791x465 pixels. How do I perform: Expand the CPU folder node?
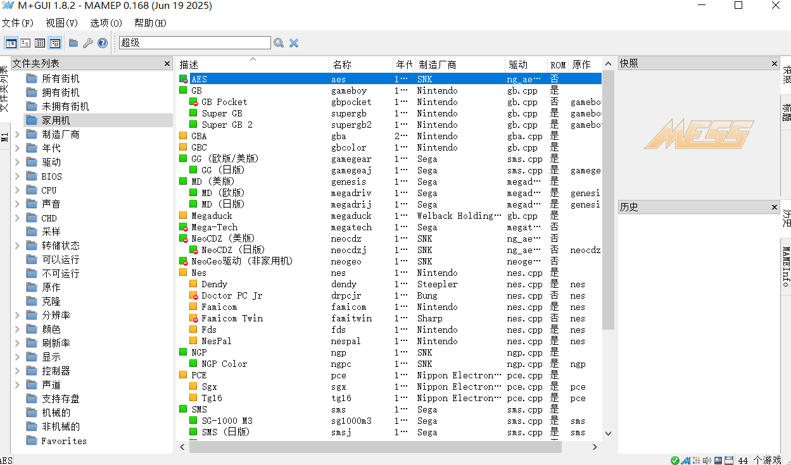[18, 190]
